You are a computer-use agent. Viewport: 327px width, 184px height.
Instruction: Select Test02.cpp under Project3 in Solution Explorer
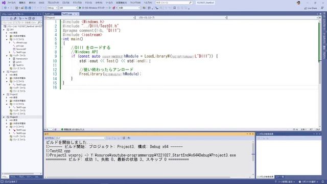click(x=21, y=133)
